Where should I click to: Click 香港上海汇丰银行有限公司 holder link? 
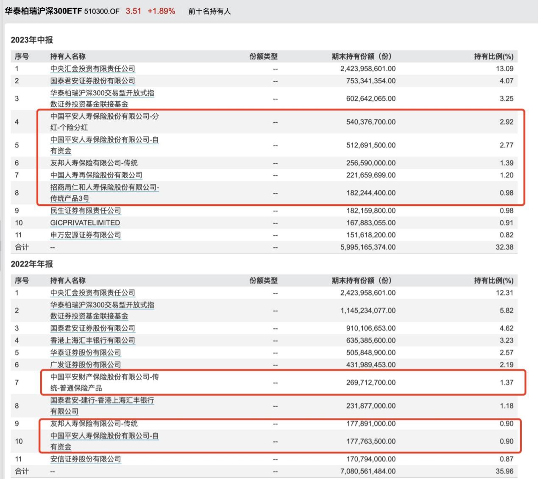[x=92, y=341]
